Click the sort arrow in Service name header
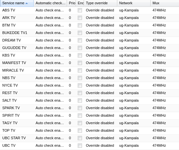Screen dimensions: 179x150 [x=26, y=3]
